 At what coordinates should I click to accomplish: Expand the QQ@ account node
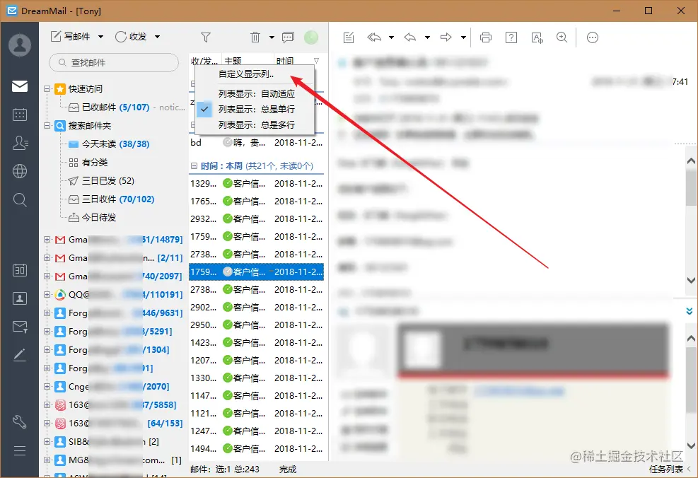(47, 294)
